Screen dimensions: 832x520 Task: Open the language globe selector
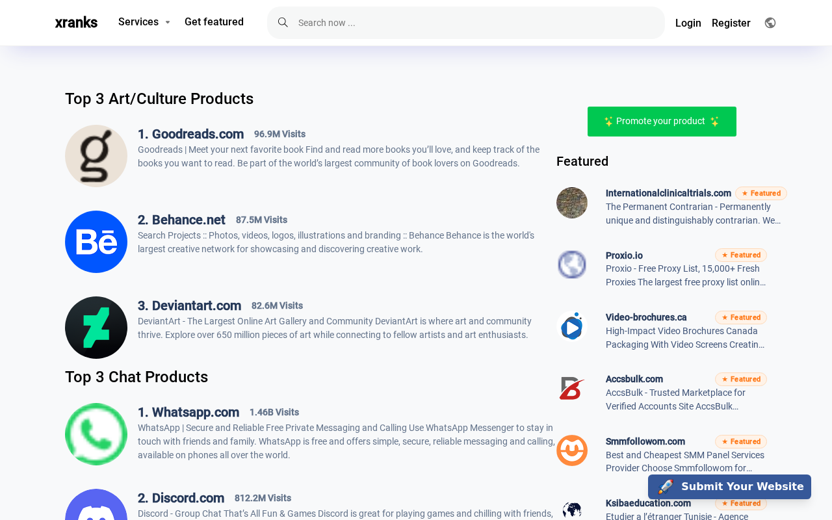[x=770, y=23]
